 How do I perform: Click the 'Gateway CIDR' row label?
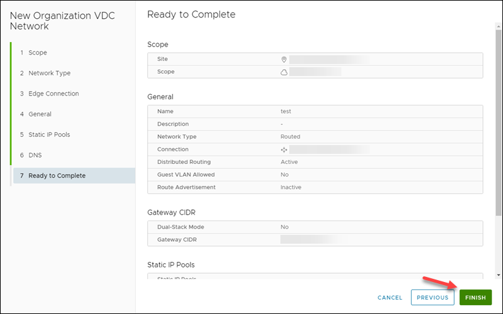pos(177,240)
